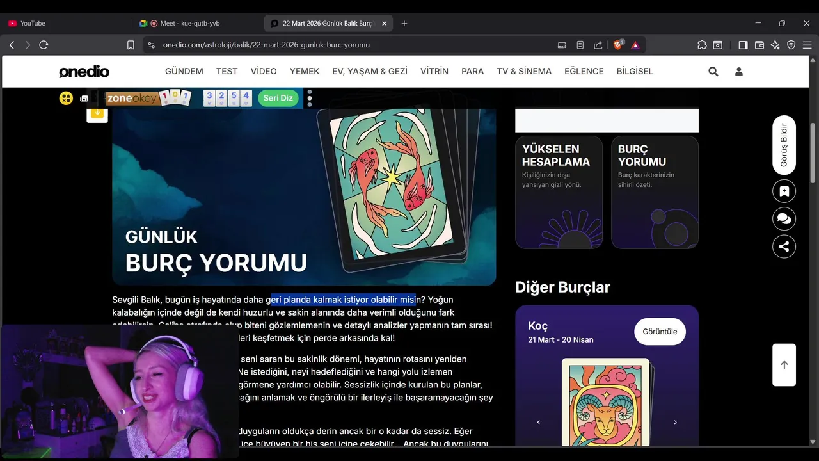The width and height of the screenshot is (819, 461).
Task: Open the ad options three-dot menu
Action: pos(310,98)
